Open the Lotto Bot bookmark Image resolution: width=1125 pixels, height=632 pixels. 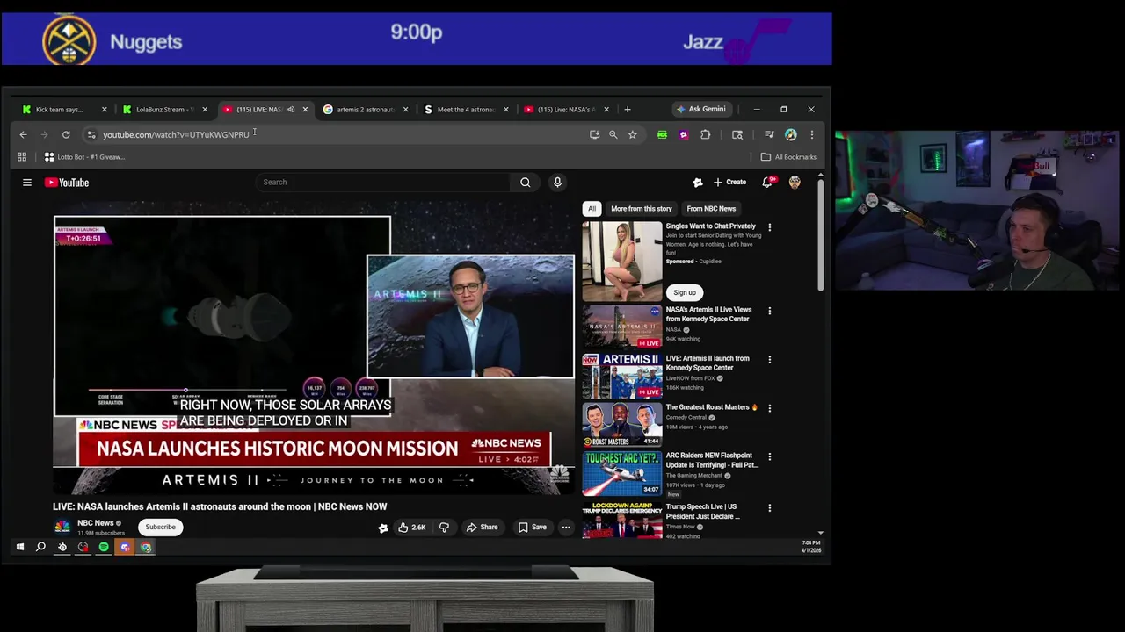84,157
